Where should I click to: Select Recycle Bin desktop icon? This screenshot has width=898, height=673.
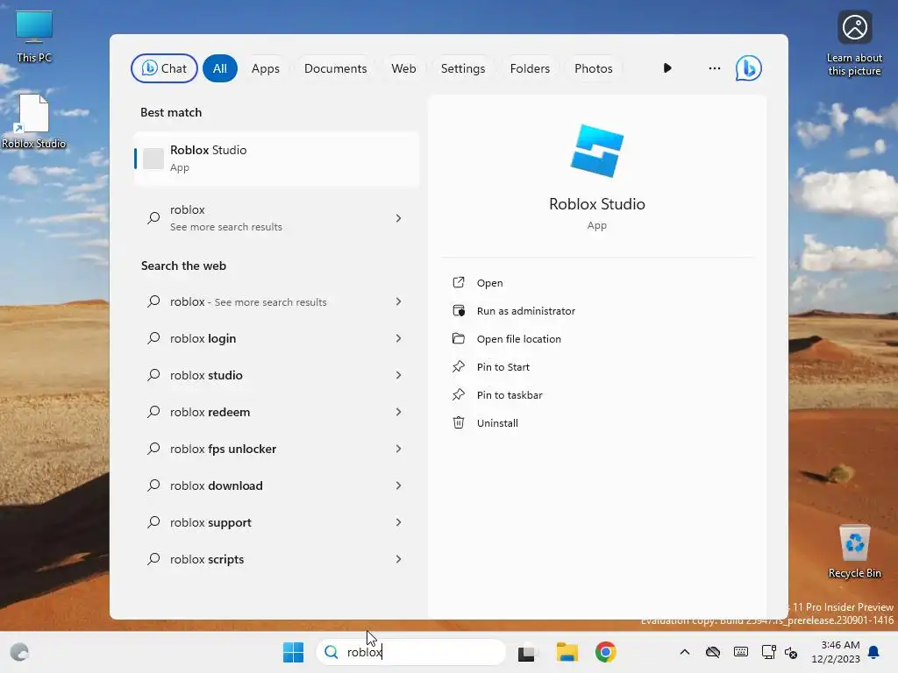coord(854,551)
